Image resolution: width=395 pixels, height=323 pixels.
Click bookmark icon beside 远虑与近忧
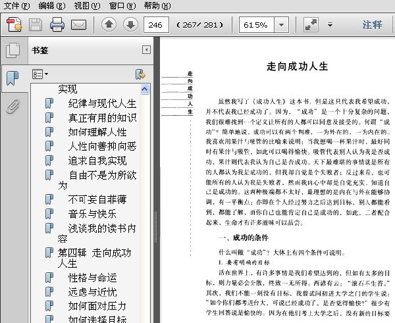(49, 292)
